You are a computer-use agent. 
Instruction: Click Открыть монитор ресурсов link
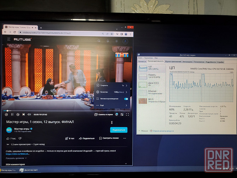[x=162, y=131]
